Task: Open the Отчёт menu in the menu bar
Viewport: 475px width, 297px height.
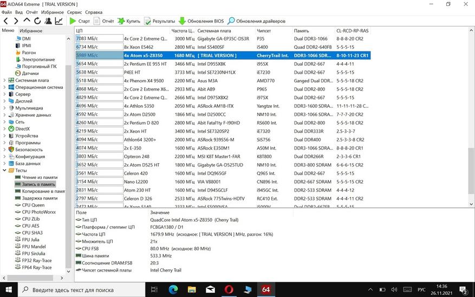Action: pyautogui.click(x=32, y=12)
